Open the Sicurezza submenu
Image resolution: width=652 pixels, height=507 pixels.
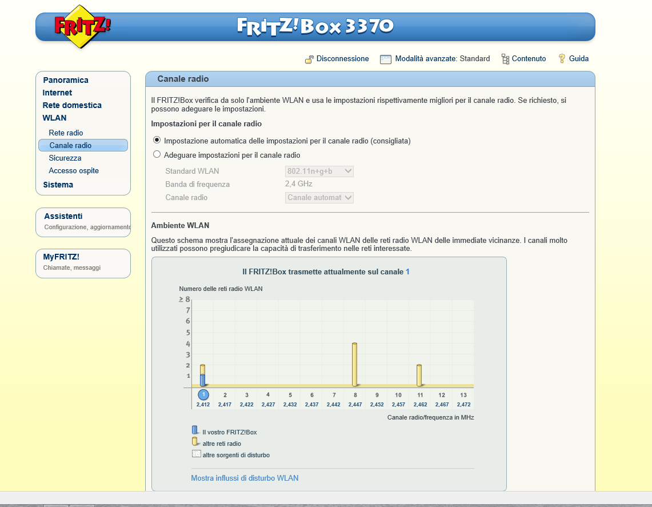(65, 158)
